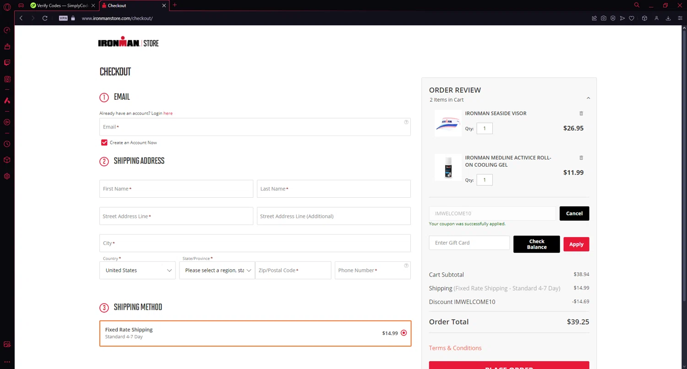Open the Player icon in sidebar
This screenshot has width=687, height=369.
7,122
